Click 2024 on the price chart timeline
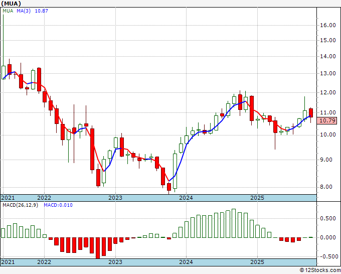341x274 pixels. (x=186, y=198)
